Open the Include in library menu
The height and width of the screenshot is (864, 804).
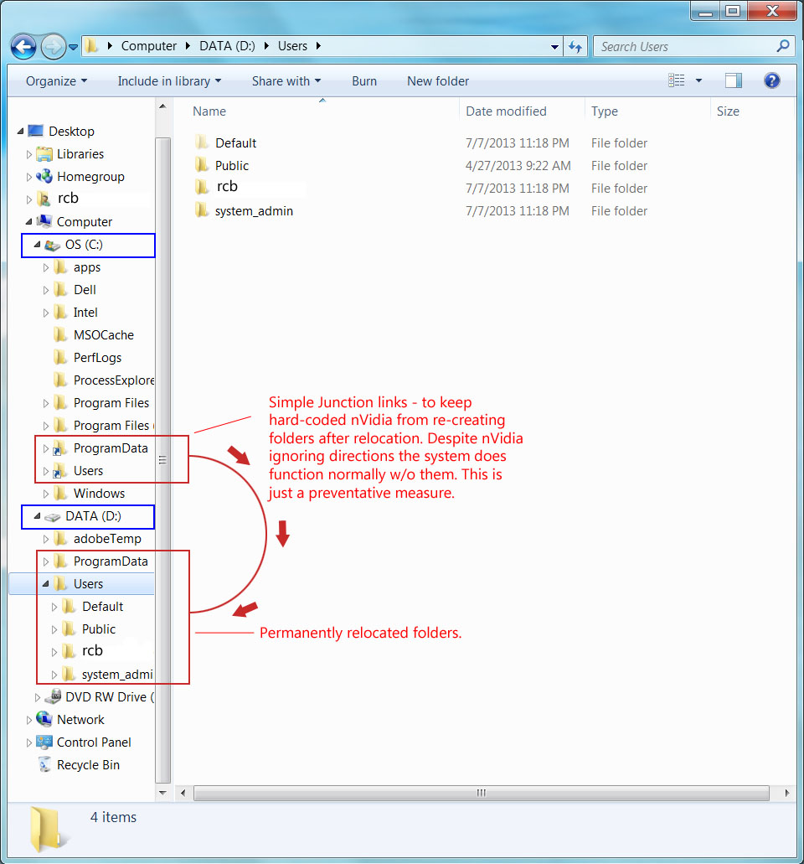click(169, 81)
